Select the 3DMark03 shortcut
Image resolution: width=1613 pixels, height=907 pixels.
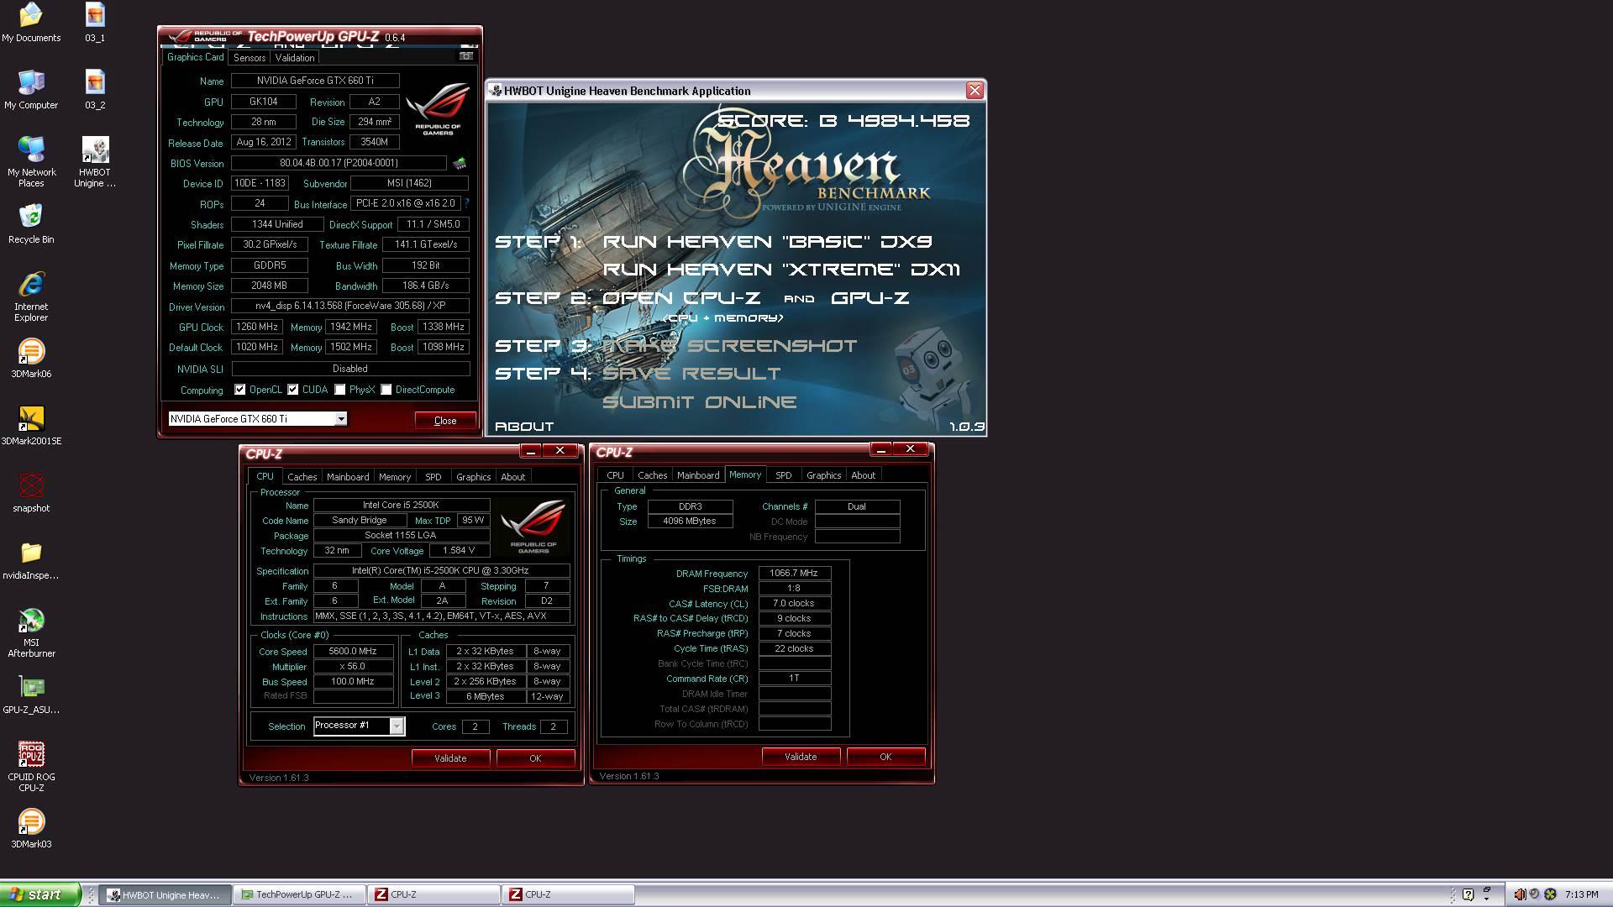coord(31,828)
